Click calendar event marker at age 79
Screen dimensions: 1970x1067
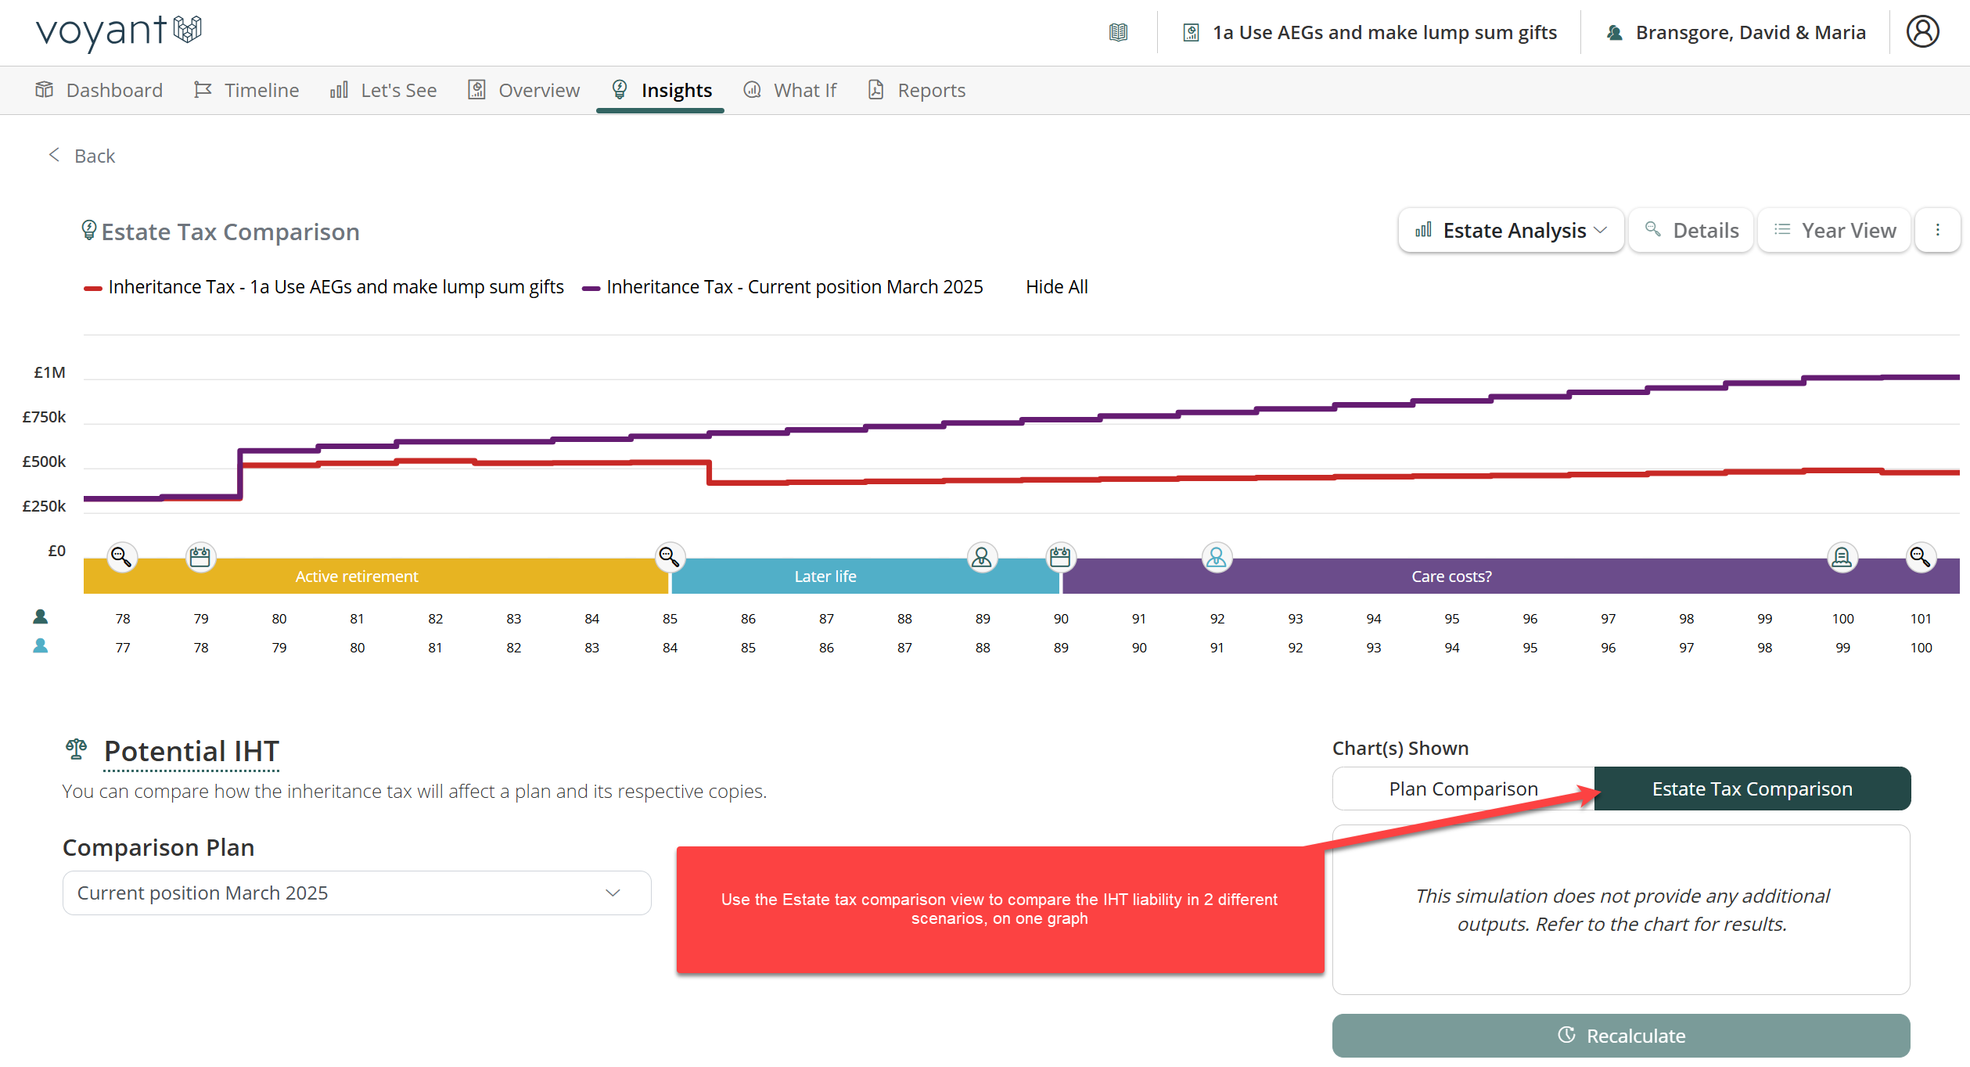tap(200, 557)
